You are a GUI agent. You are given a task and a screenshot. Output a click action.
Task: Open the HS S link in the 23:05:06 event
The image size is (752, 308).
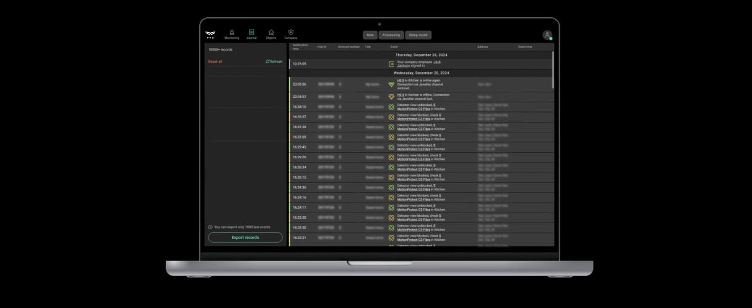click(x=401, y=80)
